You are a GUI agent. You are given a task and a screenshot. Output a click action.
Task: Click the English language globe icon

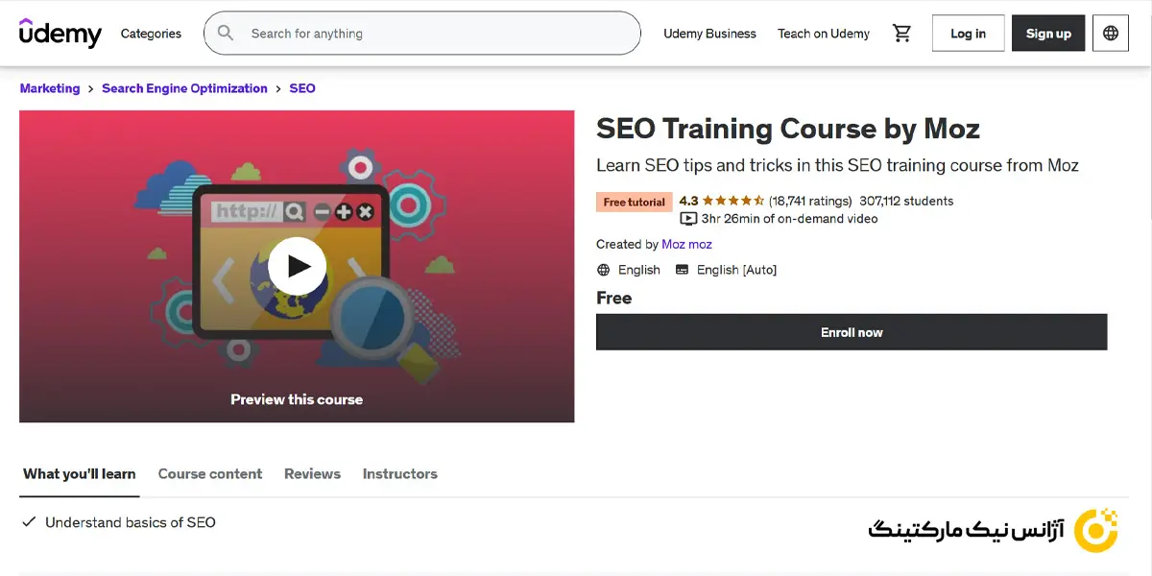pos(604,270)
